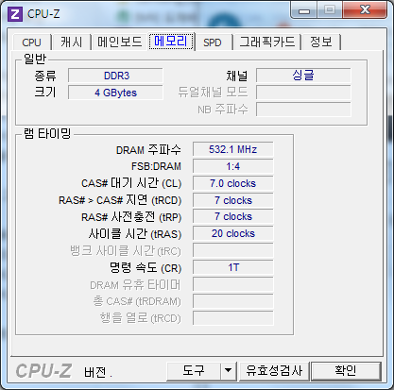394x390 pixels.
Task: Click the RAS# 사전충전 (tRP) label
Action: click(x=131, y=217)
